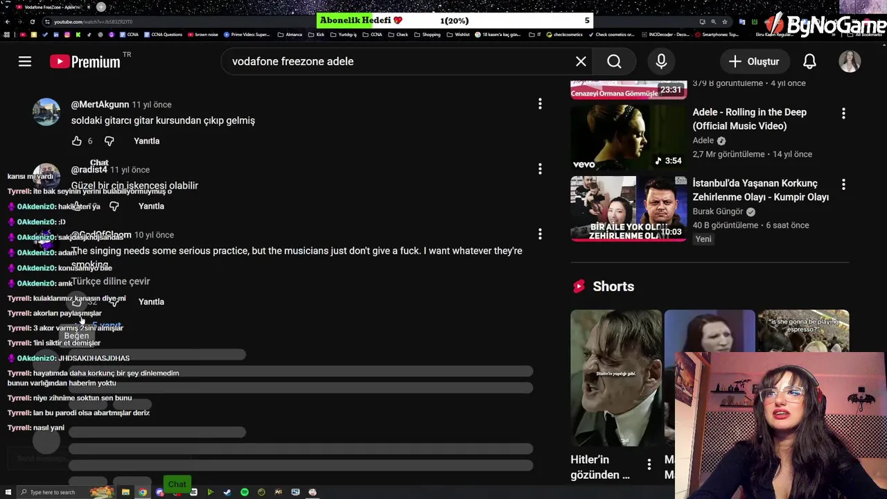
Task: Expand the Wishlist bookmark folder
Action: (458, 35)
